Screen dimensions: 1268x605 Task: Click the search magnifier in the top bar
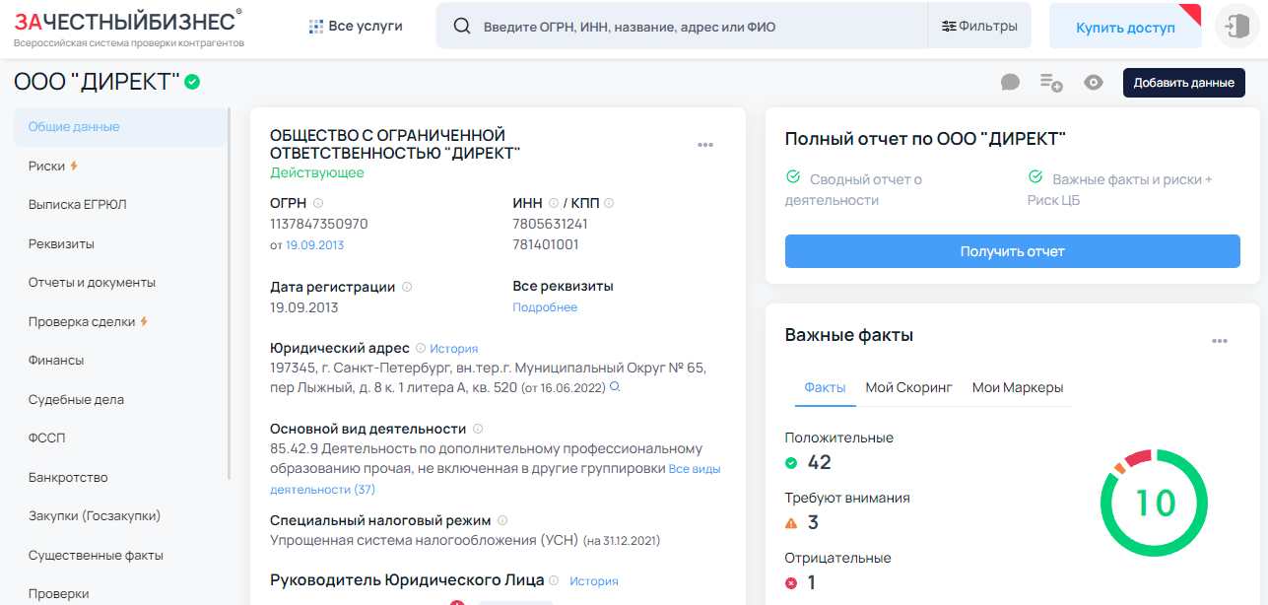[462, 26]
